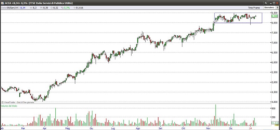
Task: Click the 8,000 price axis label
Action: (275, 23)
